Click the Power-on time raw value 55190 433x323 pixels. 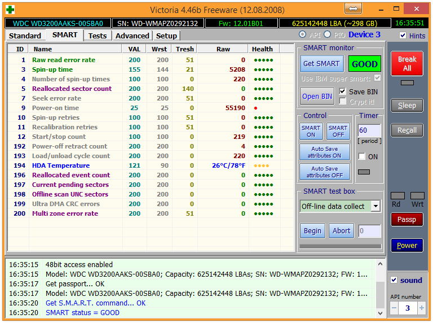tap(235, 108)
